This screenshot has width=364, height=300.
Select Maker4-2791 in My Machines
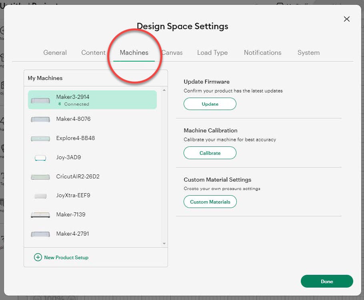click(x=92, y=234)
